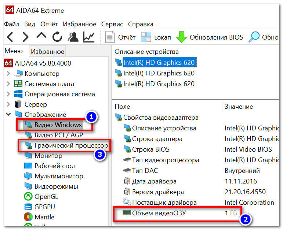Click the server tower icon beside Сервер

[18, 104]
